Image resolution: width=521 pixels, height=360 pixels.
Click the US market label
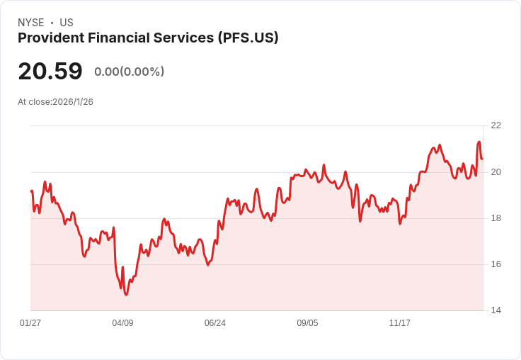(67, 23)
